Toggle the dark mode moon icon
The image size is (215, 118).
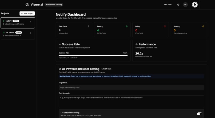(178, 5)
